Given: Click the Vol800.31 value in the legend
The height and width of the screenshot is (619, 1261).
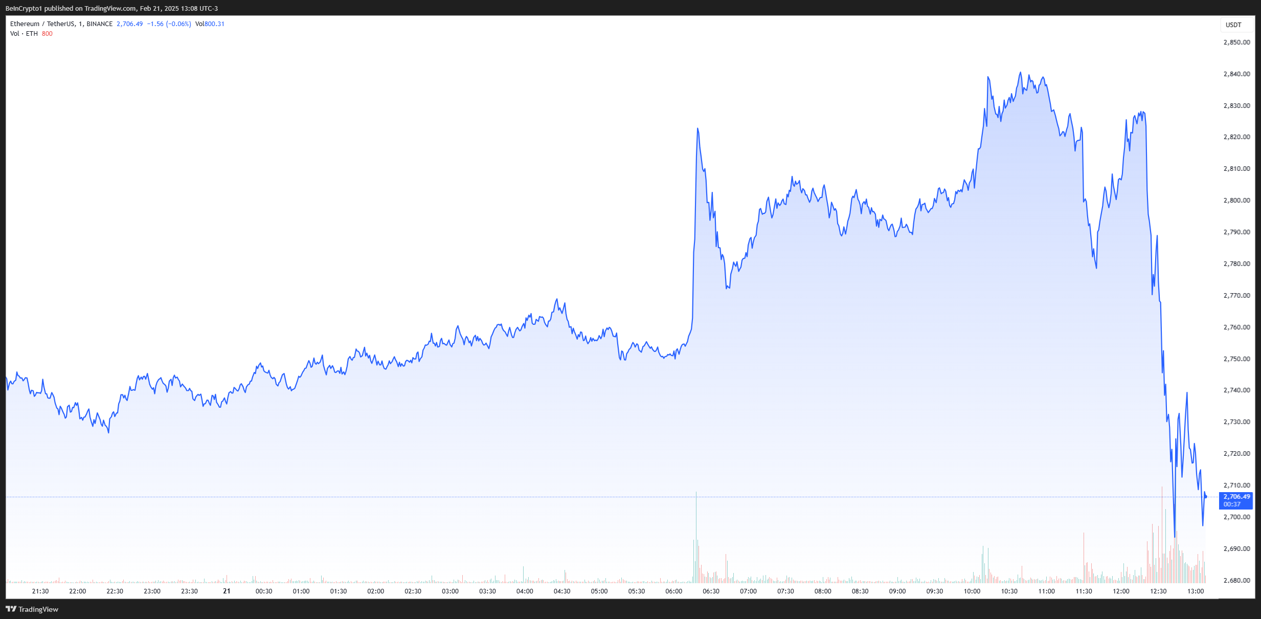Looking at the screenshot, I should click(x=210, y=24).
